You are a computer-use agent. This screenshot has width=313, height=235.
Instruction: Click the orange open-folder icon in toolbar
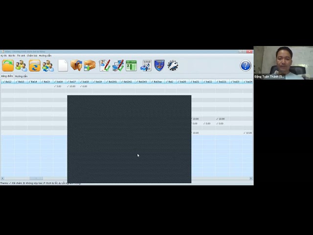[8, 66]
